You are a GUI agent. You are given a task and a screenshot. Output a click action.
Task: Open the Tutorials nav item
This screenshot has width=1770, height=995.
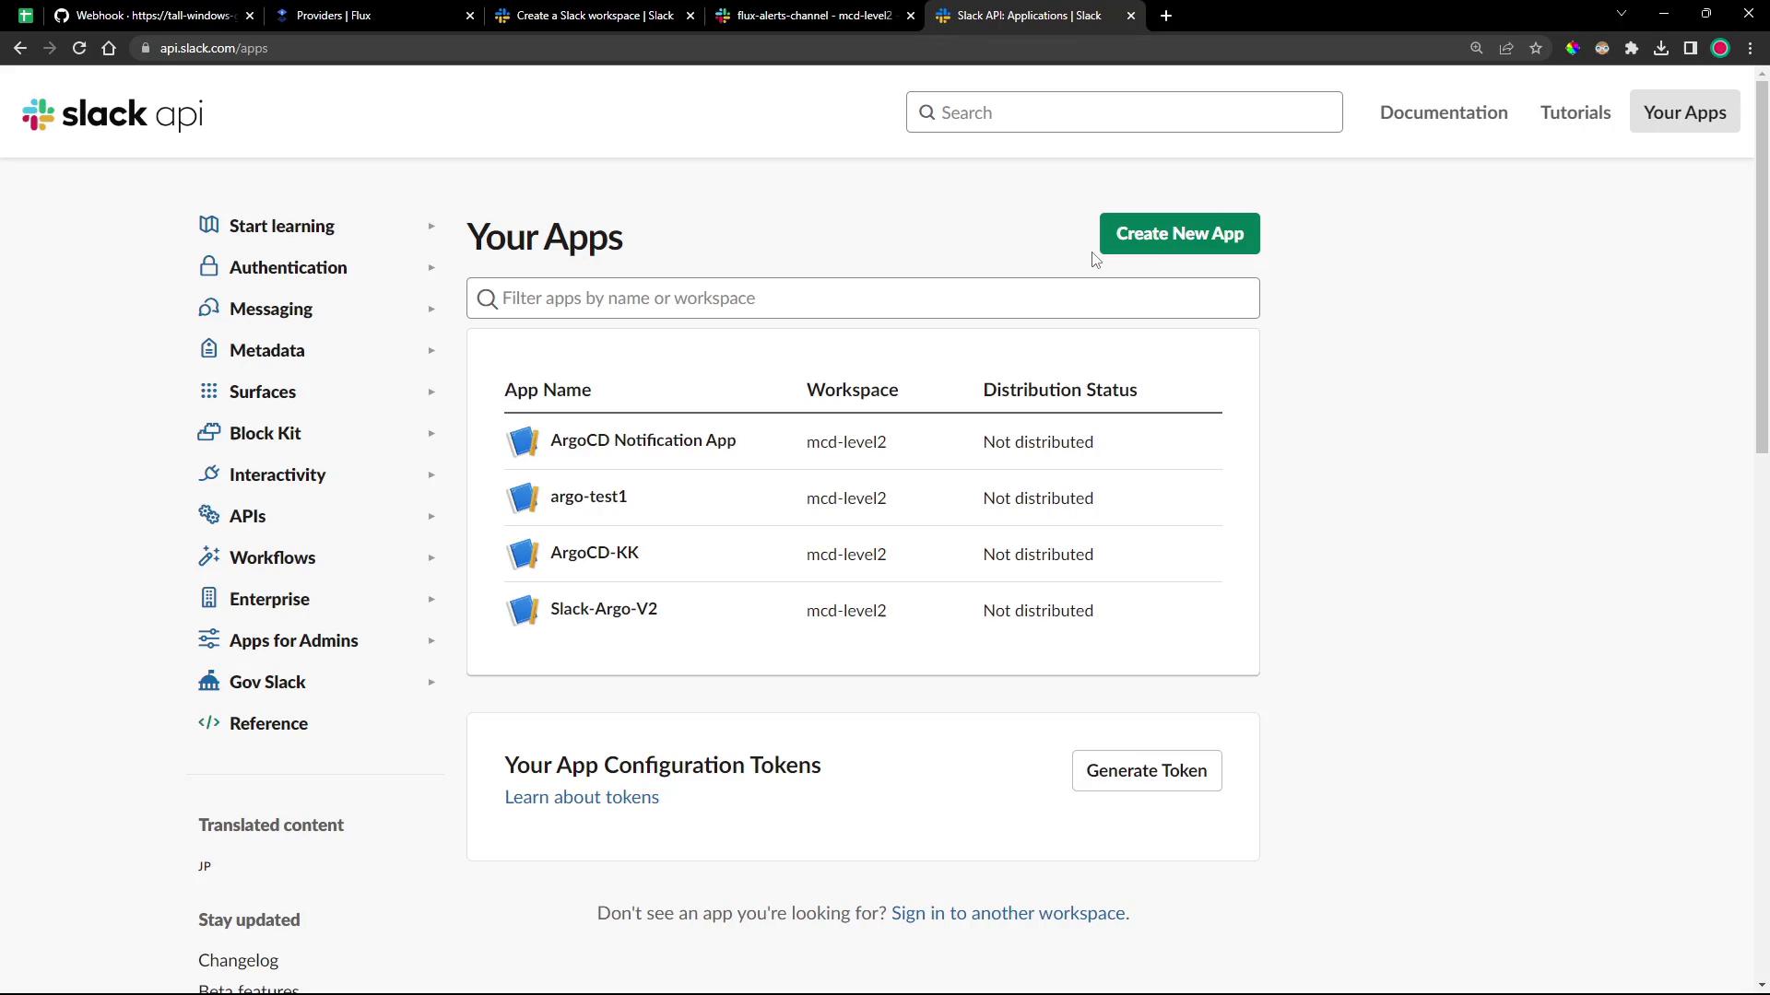point(1575,112)
